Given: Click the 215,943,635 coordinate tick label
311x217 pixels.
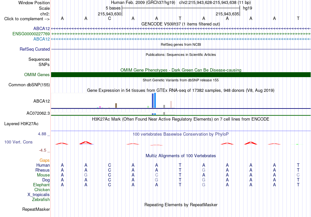Looking at the screenshot, I should tap(227, 14).
